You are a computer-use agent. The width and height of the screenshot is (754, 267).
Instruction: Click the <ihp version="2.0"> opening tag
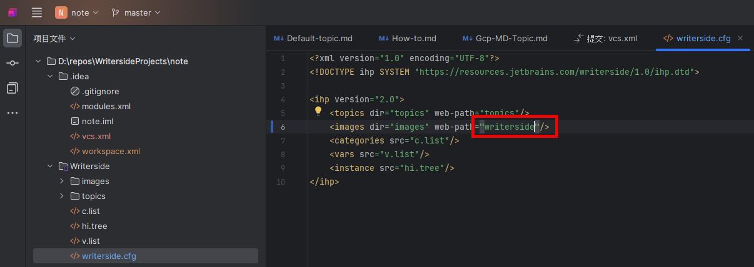tap(357, 99)
